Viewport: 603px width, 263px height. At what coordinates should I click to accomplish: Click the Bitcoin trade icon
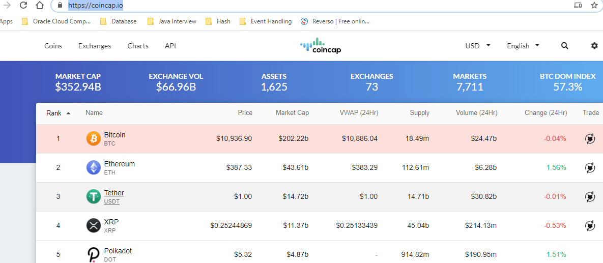click(x=590, y=138)
